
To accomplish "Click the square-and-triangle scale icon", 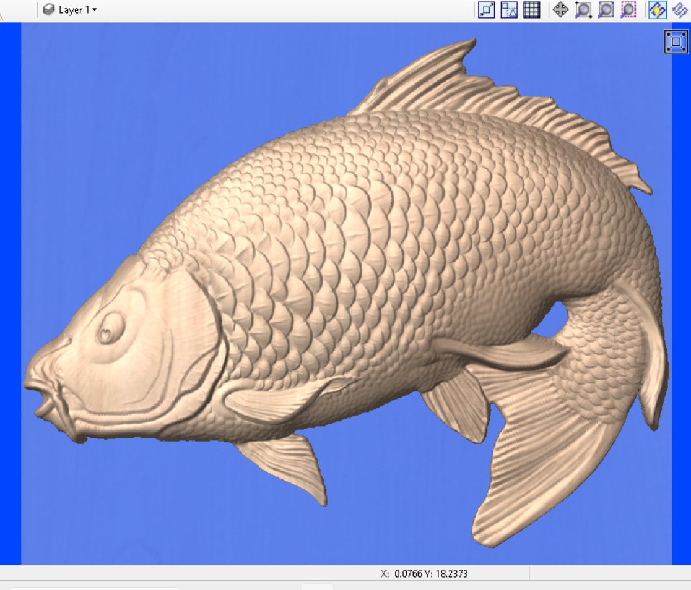I will [x=508, y=10].
